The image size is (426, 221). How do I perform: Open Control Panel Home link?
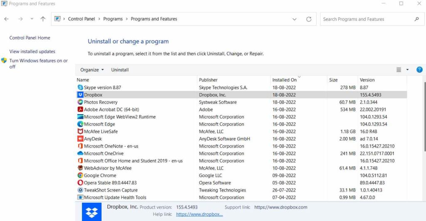pos(30,38)
